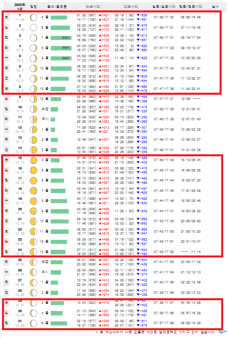Click the date number 20 in the calendar column
Screen dimensions: 228x339
[20, 209]
